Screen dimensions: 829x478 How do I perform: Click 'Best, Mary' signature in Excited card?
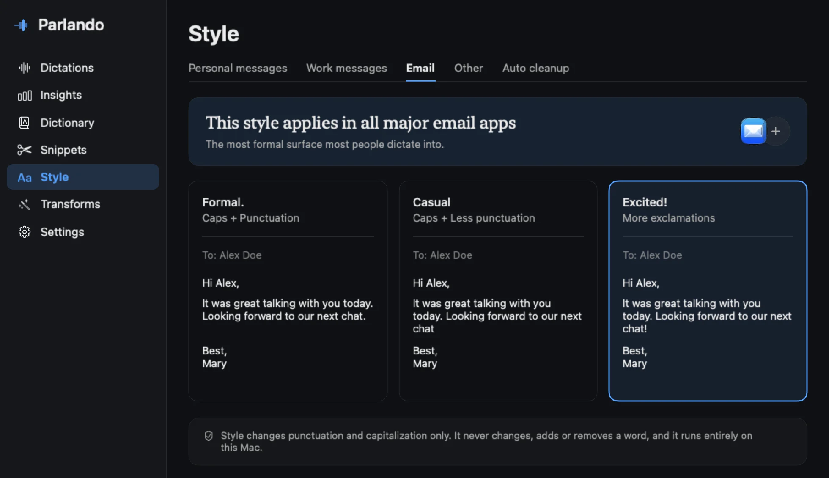(x=635, y=357)
